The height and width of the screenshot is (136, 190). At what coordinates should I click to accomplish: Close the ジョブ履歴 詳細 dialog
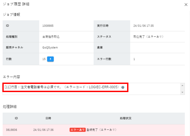coord(186,5)
